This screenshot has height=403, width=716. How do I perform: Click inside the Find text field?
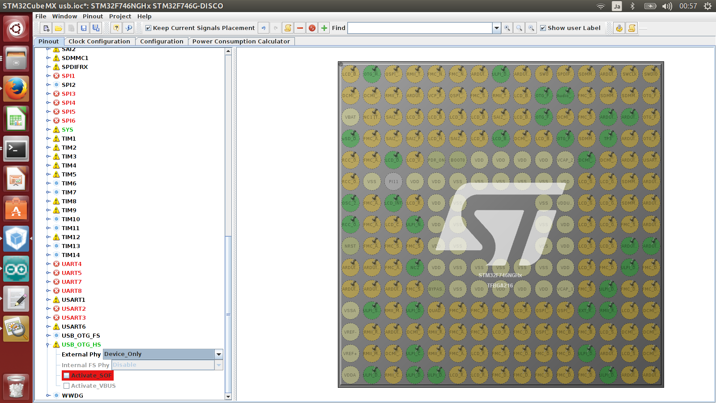[x=420, y=28]
